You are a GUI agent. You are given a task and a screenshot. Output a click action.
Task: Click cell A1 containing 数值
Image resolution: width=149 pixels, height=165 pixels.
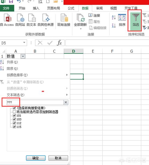[x=13, y=56]
